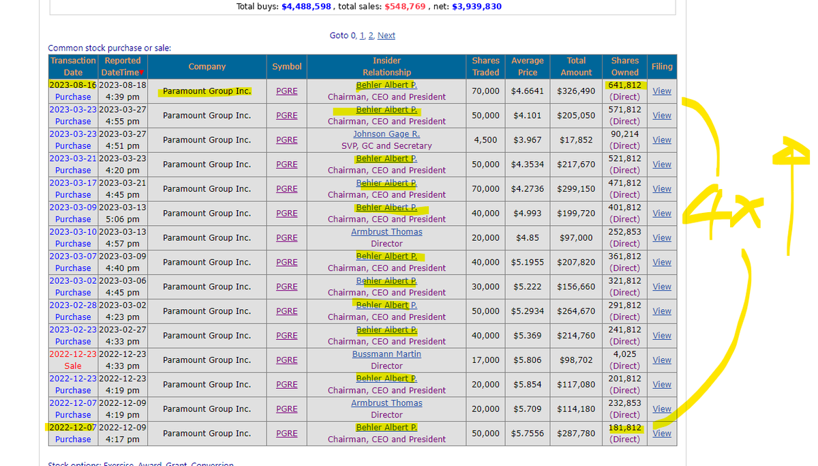Viewport: 818px width, 466px height.
Task: Open Armbrust Thomas link in 2023-03-10 row
Action: coord(387,232)
